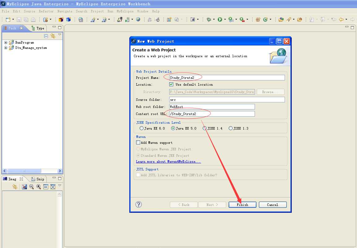Screen dimensions: 357x248
Task: Click Link with Editor in Image Preview panel
Action: [15, 187]
